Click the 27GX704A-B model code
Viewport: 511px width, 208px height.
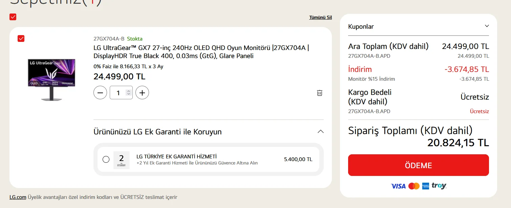109,38
